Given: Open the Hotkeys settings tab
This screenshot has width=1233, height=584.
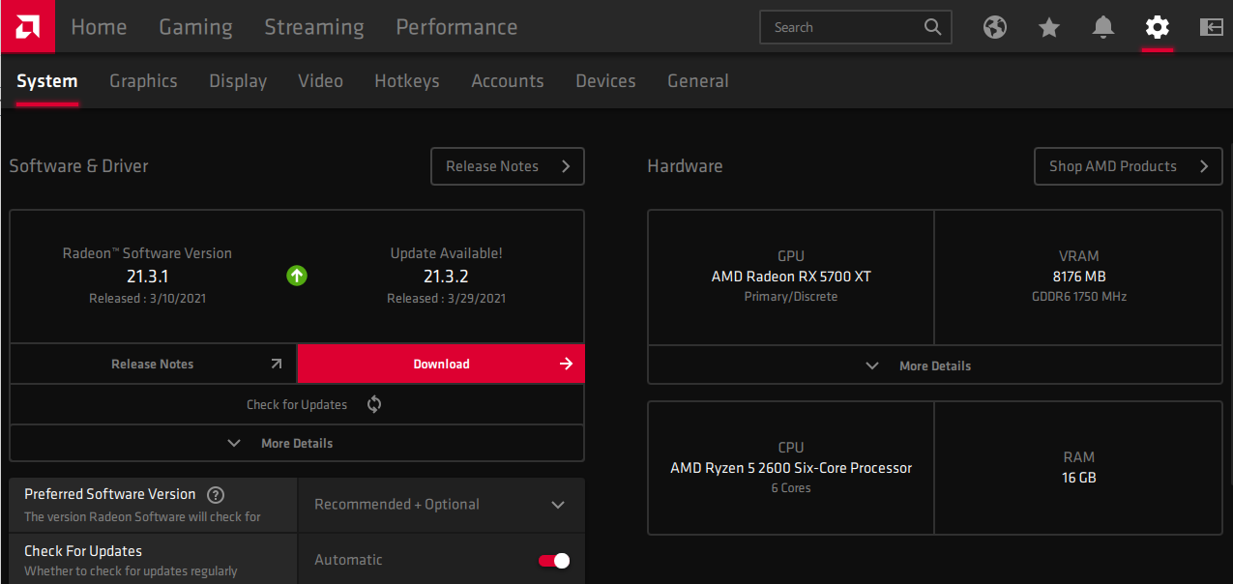Looking at the screenshot, I should [406, 81].
